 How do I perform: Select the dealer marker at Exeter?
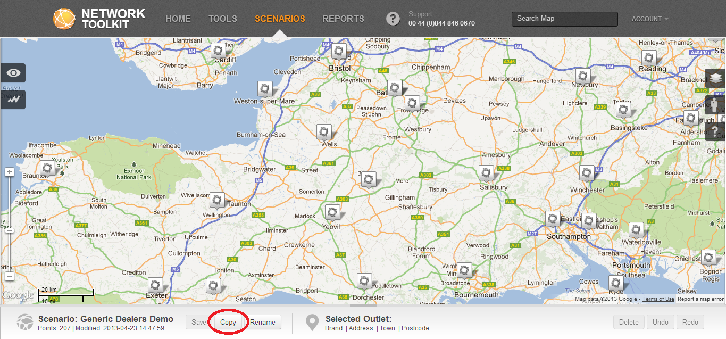[155, 285]
